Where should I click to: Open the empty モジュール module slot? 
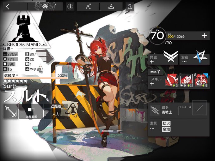tap(200, 108)
